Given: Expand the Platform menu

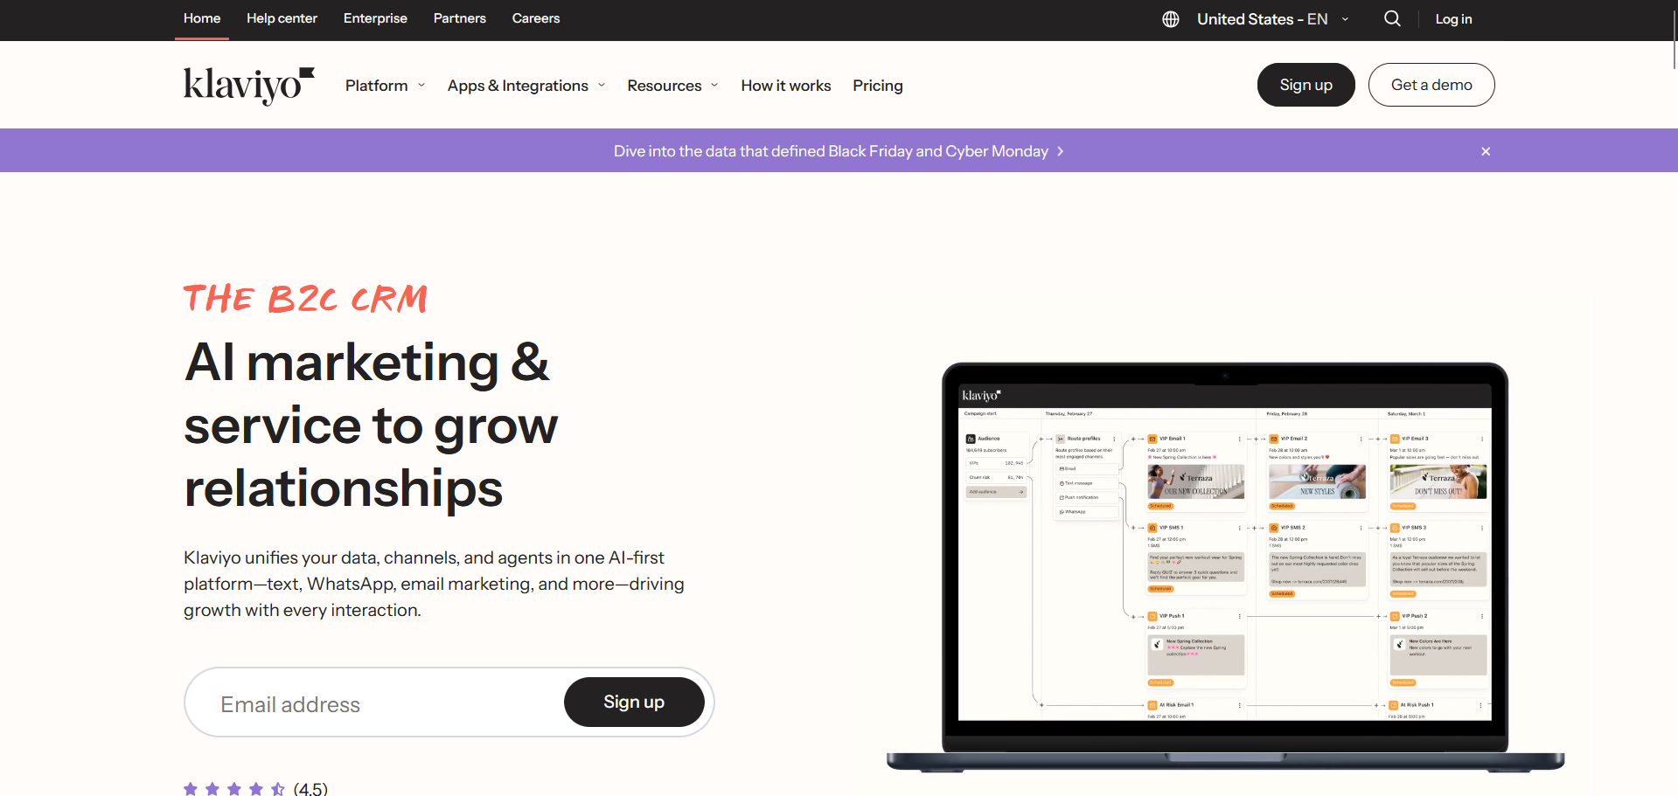Looking at the screenshot, I should [x=385, y=86].
